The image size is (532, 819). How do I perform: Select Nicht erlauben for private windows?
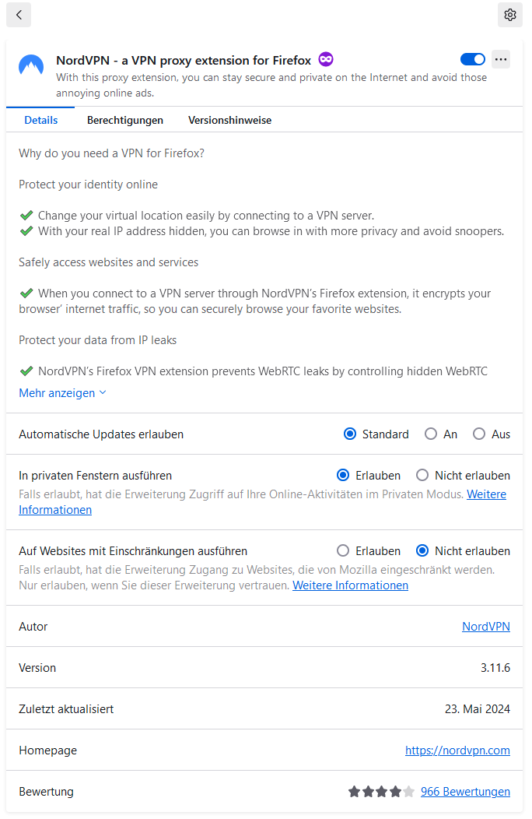coord(422,475)
